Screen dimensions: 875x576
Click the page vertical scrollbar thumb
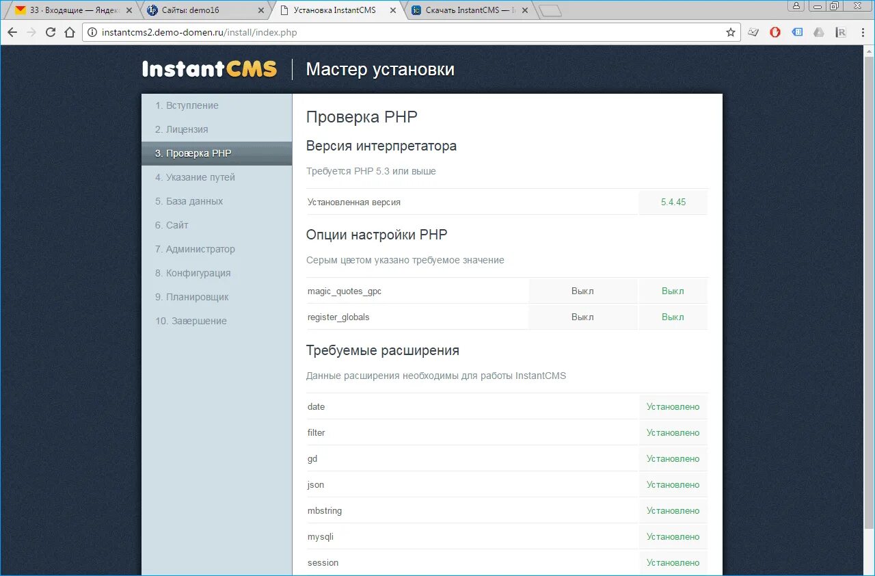click(869, 294)
